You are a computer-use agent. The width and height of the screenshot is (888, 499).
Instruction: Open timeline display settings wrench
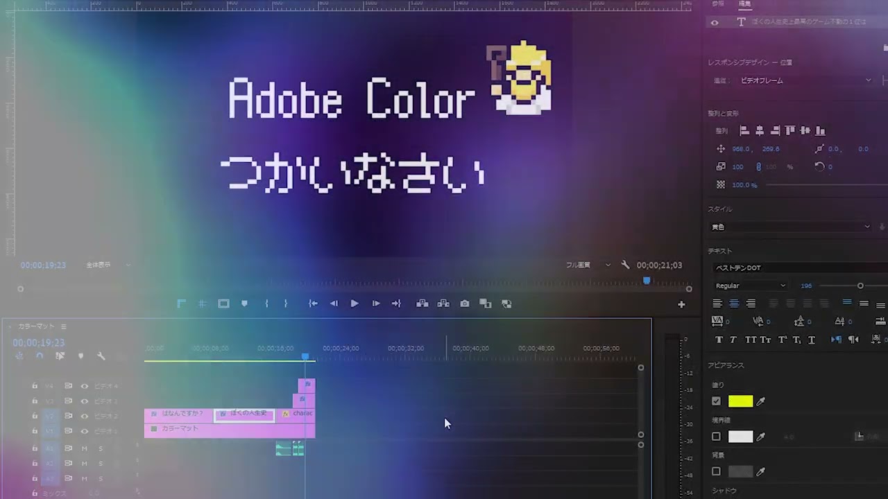pos(101,356)
